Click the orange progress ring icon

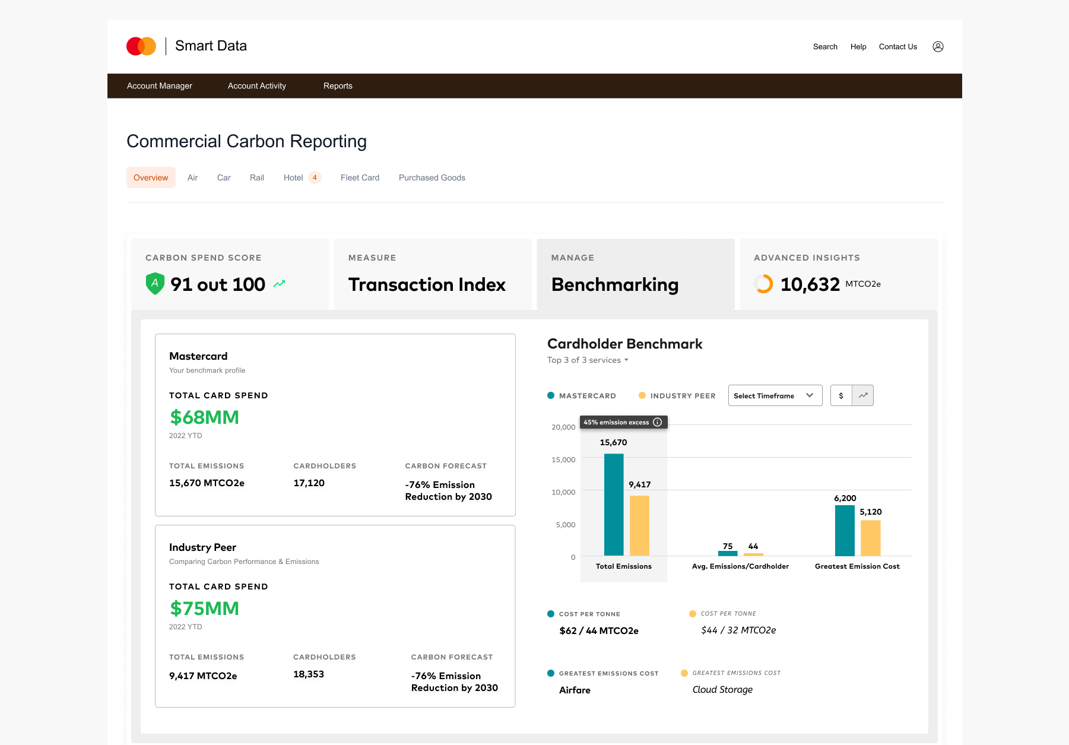click(763, 284)
